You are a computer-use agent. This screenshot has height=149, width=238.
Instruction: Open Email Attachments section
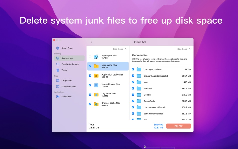coord(69,64)
